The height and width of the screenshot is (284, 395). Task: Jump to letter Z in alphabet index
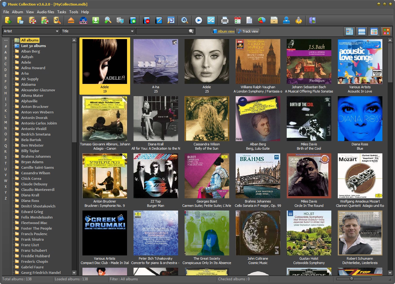point(6,198)
